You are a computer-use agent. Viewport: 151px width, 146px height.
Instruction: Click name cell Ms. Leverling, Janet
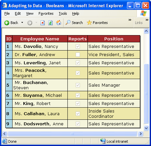click(x=40, y=63)
